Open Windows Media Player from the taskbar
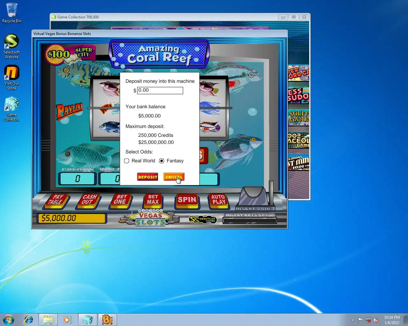 pos(67,320)
